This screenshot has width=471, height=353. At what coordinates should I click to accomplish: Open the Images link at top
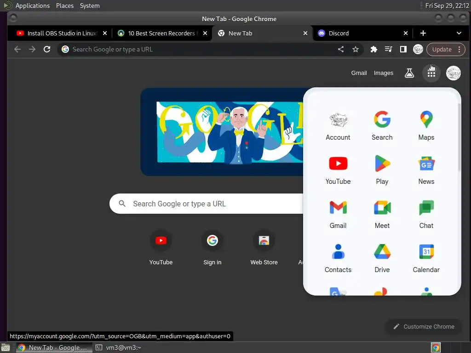[x=383, y=73]
